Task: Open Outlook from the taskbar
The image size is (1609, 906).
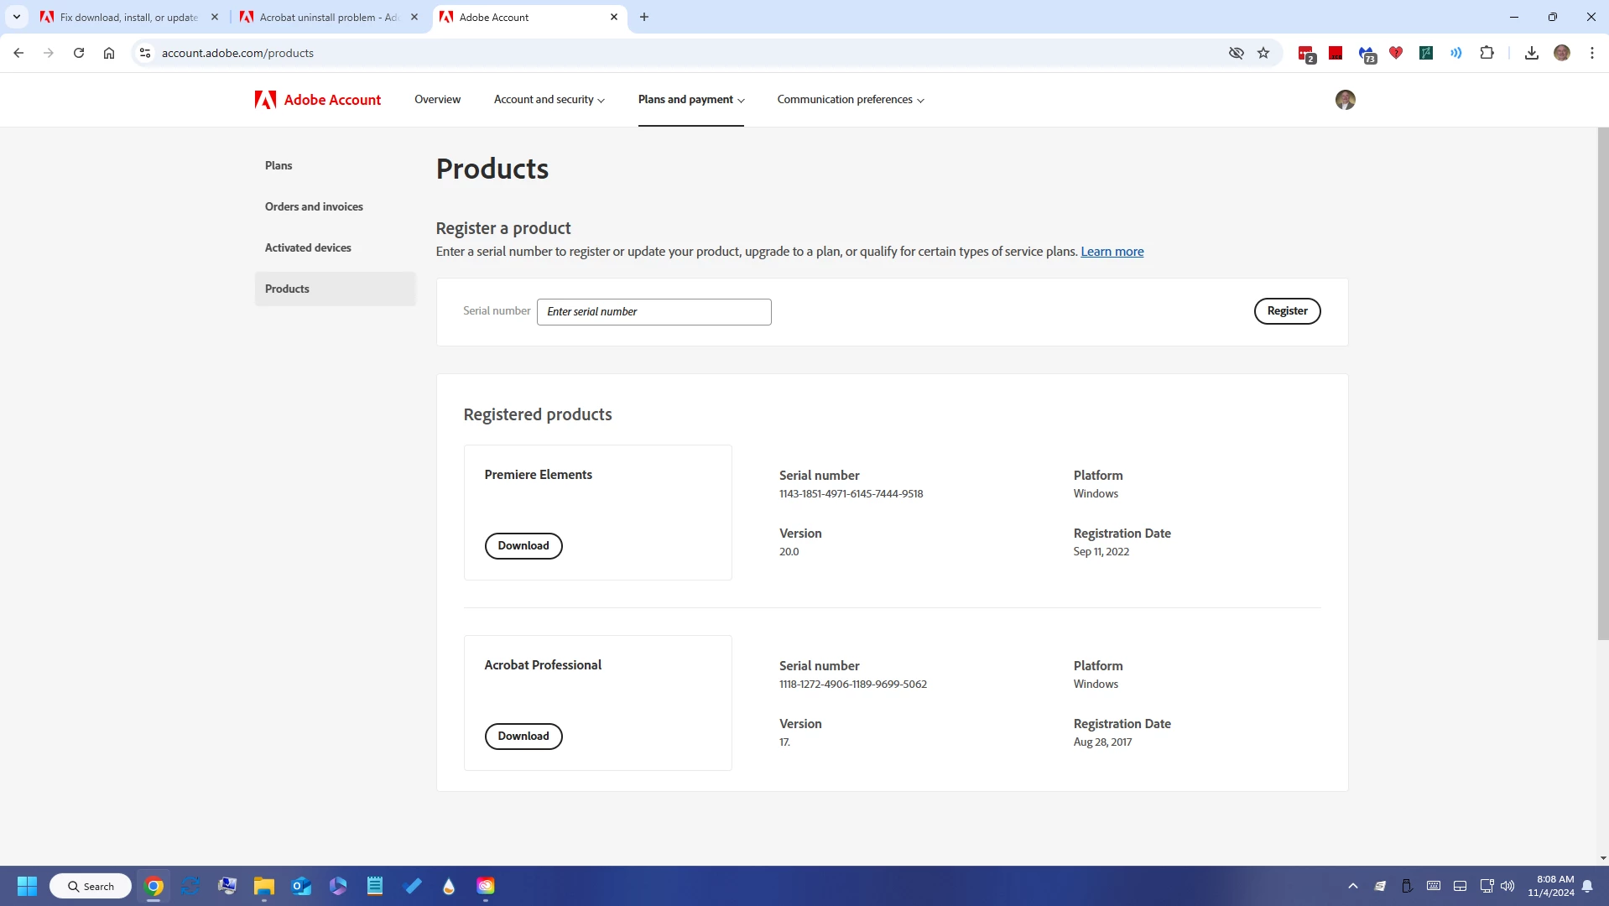Action: pyautogui.click(x=301, y=886)
